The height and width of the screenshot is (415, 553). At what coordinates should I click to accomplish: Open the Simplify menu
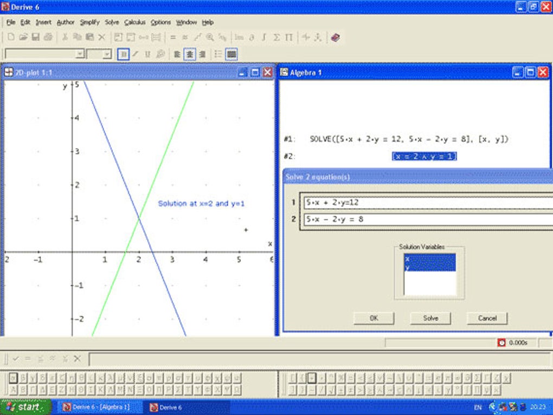pos(89,22)
